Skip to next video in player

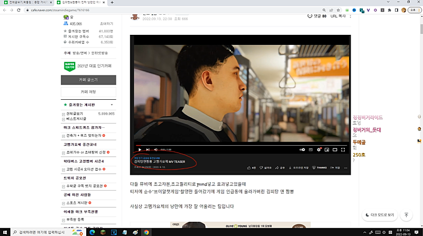tap(148, 149)
